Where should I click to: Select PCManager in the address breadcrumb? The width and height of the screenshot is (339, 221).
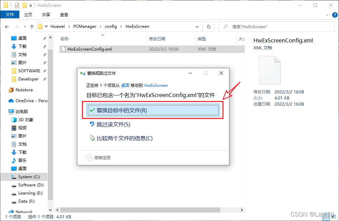(85, 26)
